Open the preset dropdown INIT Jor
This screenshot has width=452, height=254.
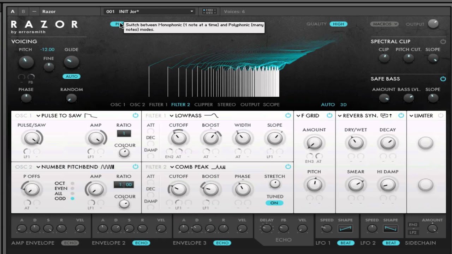point(150,11)
